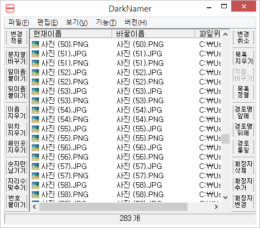The image size is (260, 228).
Task: Click the 위치 지우기 button
Action: click(x=17, y=130)
